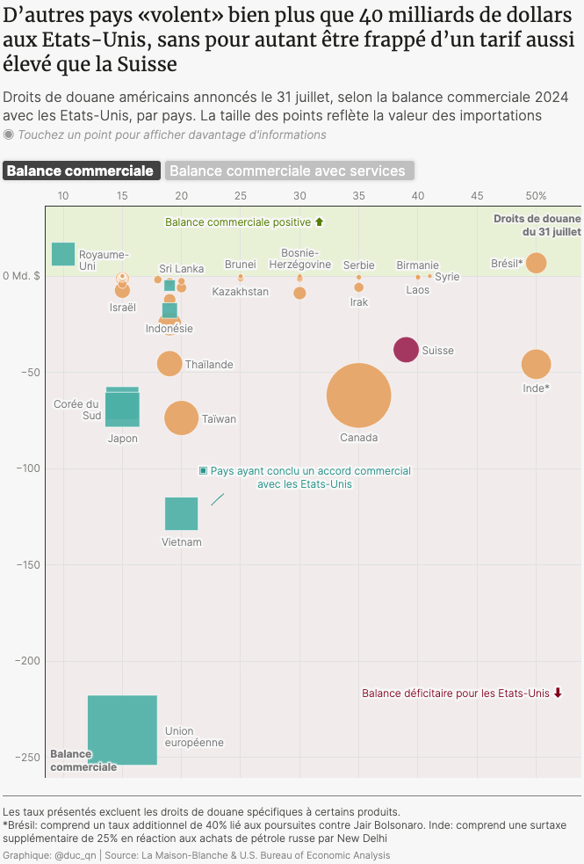584x864 pixels.
Task: Click the Brésil bubble
Action: [536, 263]
